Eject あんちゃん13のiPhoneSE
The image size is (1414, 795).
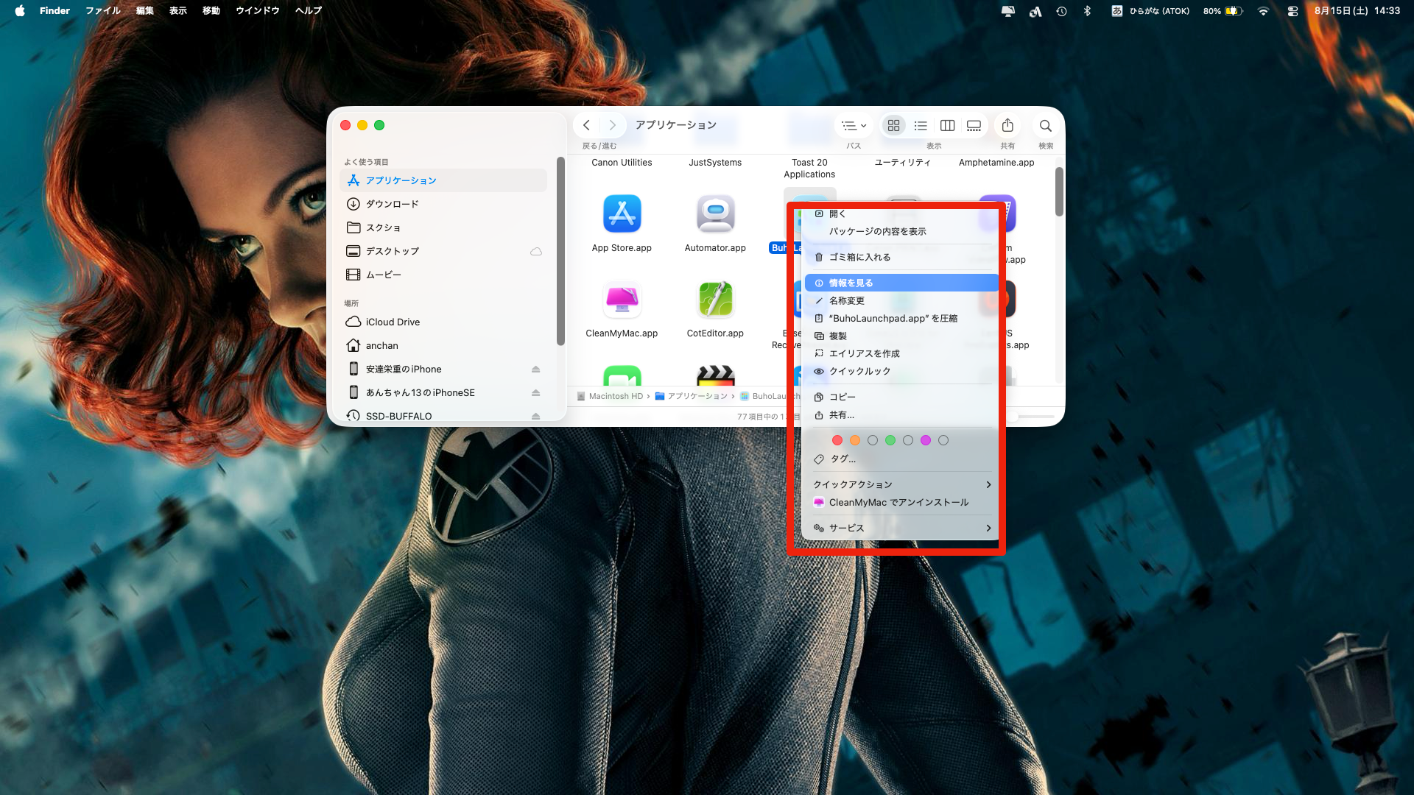pos(535,393)
